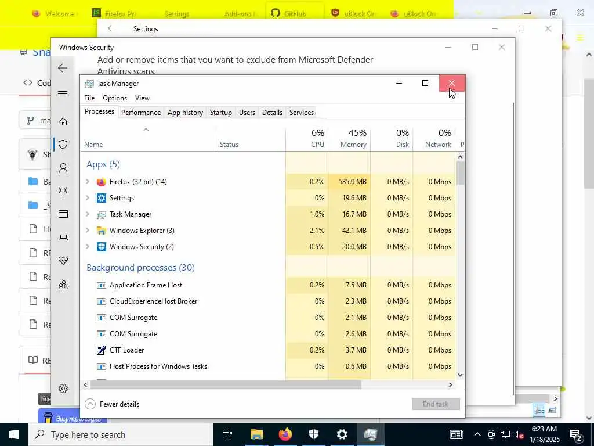Click the first COM Surrogate process row
The height and width of the screenshot is (446, 594).
pyautogui.click(x=267, y=318)
